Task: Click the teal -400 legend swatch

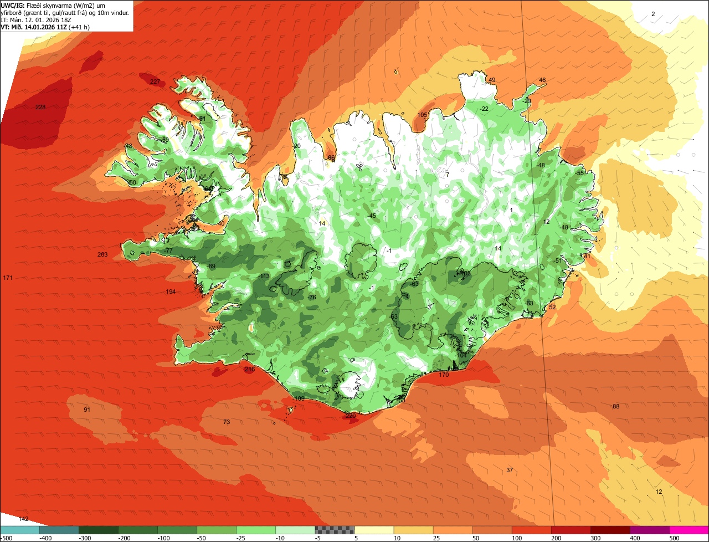Action: 59,530
